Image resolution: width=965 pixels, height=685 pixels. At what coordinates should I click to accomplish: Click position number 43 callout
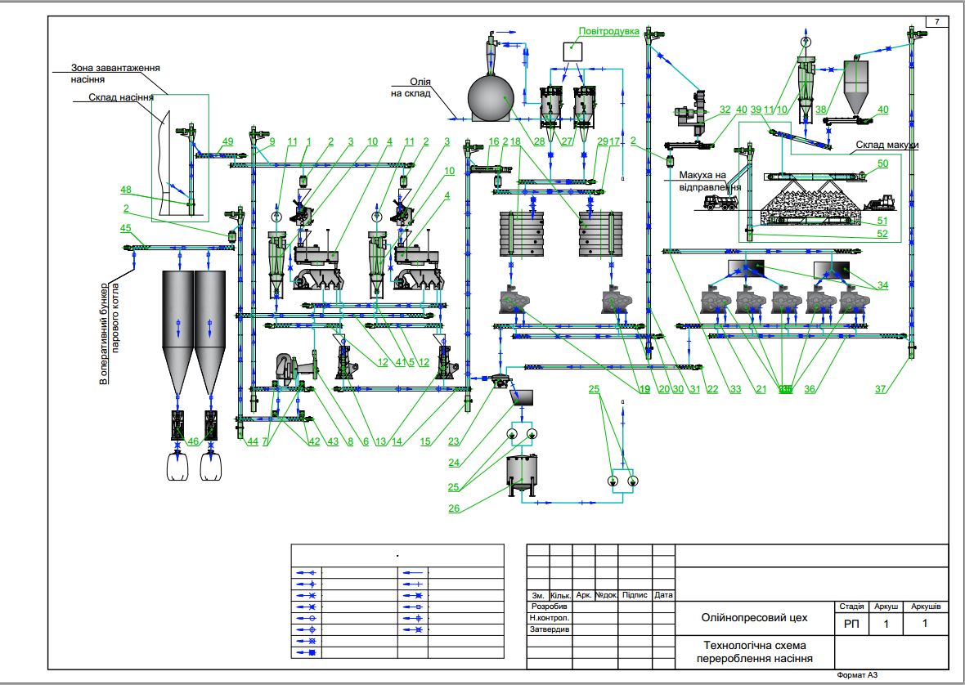coord(332,441)
